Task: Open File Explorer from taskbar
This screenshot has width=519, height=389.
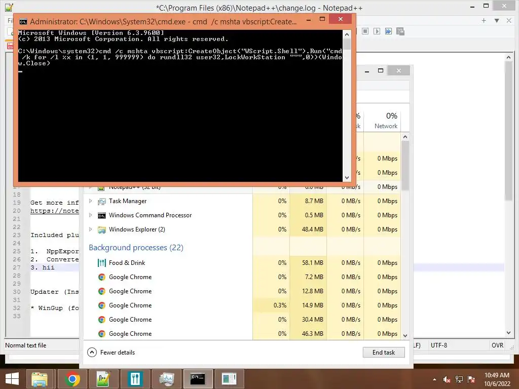Action: [x=40, y=379]
